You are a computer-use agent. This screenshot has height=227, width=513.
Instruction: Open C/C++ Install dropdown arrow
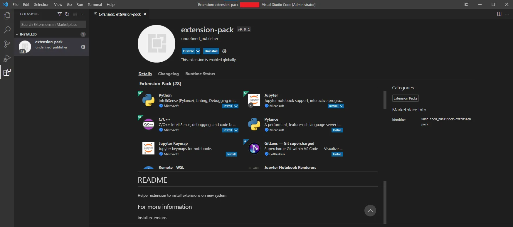(236, 130)
